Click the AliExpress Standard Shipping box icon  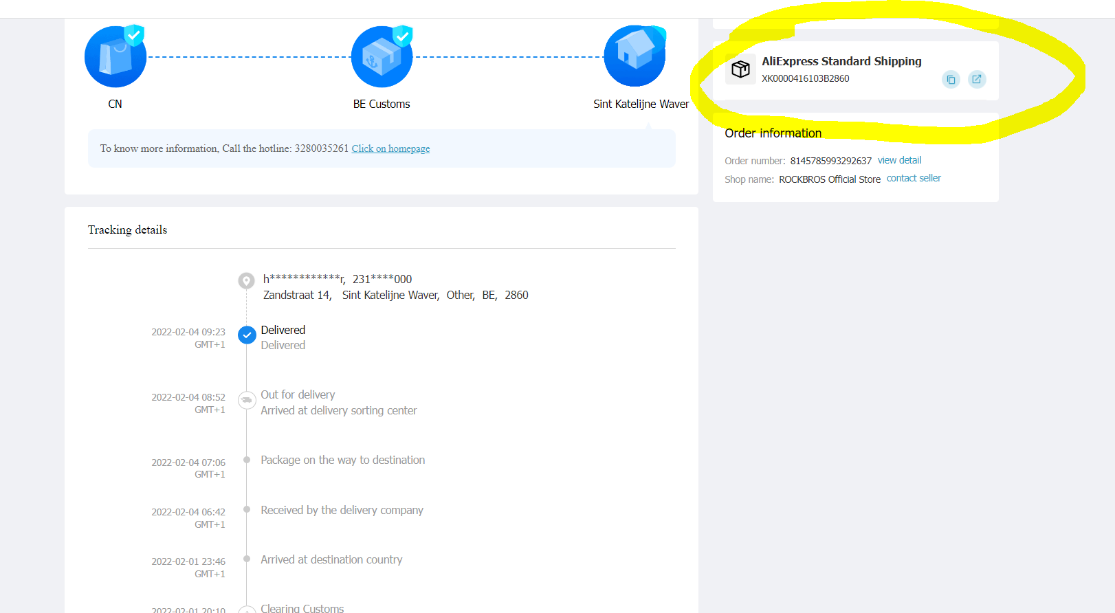pos(740,69)
